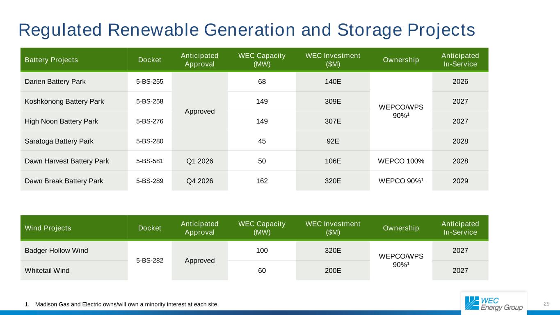This screenshot has height=315, width=560.
Task: Click the Dawn Break Battery Park cell
Action: (61, 181)
